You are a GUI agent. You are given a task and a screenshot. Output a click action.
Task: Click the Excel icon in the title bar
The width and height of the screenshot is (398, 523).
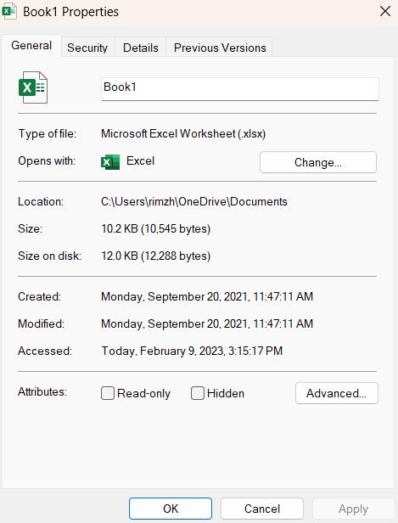(9, 11)
